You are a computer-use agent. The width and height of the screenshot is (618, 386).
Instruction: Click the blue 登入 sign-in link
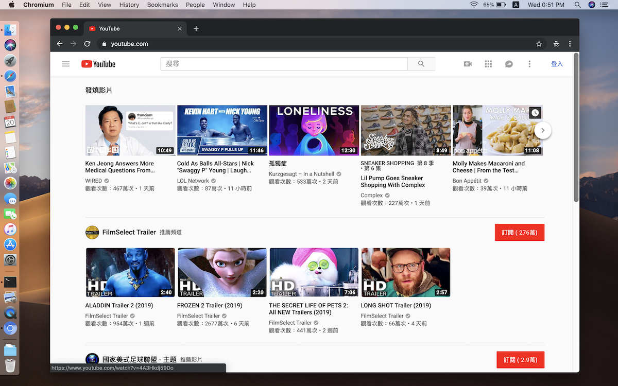(x=557, y=64)
